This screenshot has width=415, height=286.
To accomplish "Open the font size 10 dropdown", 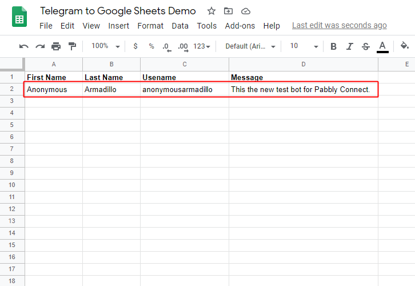I will pyautogui.click(x=304, y=46).
